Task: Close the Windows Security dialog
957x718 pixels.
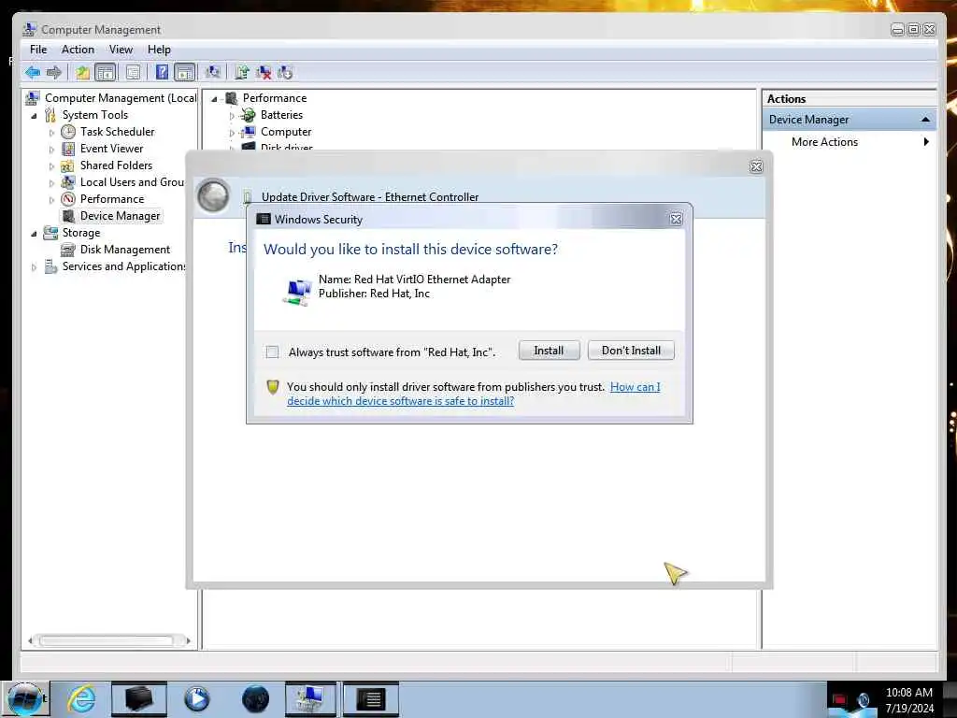Action: (x=676, y=219)
